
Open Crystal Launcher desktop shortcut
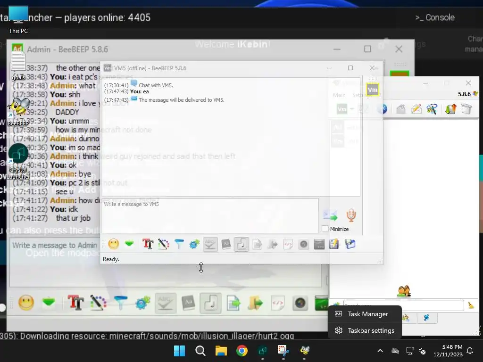(18, 162)
